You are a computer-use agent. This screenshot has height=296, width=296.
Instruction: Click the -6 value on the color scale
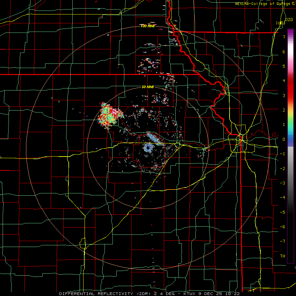(283, 227)
